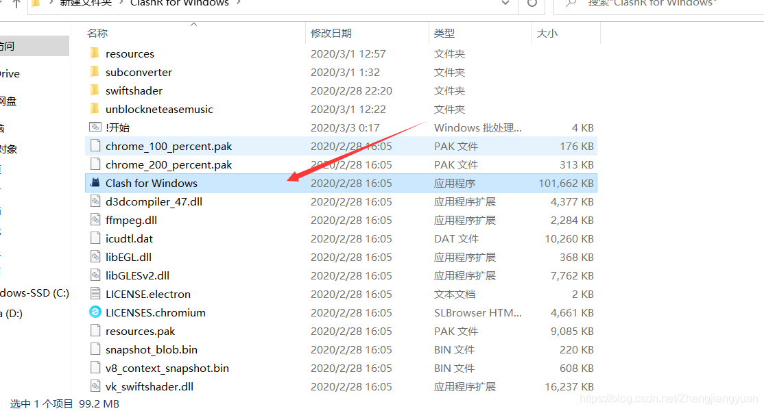This screenshot has height=411, width=764.
Task: Select the Windows-SSD (C:) drive
Action: (x=34, y=292)
